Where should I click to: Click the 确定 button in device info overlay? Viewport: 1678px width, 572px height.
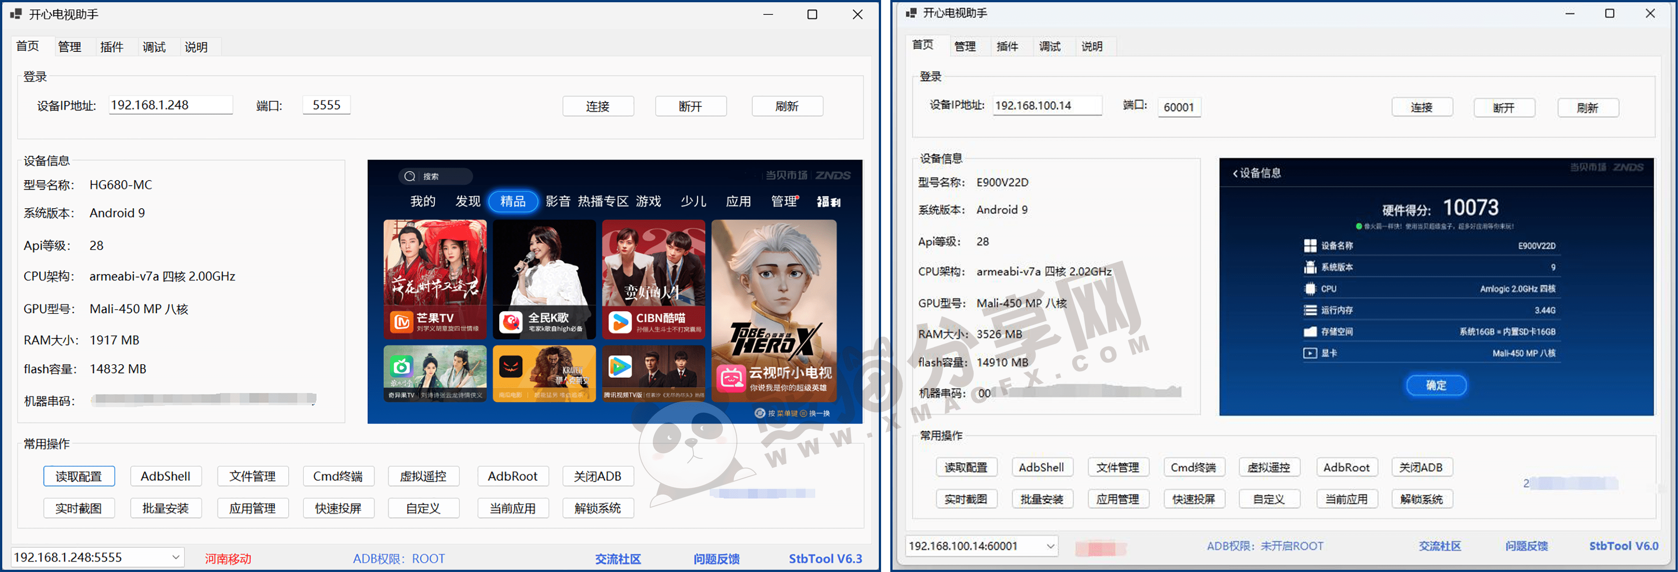tap(1436, 385)
